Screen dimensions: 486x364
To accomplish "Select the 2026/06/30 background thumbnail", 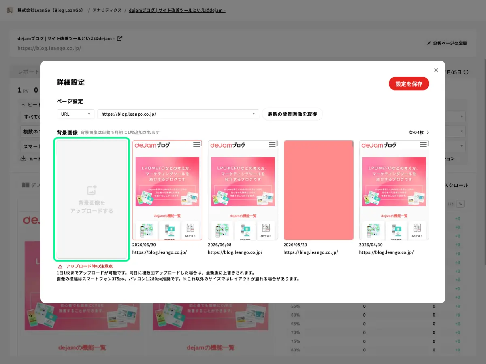I will (x=167, y=190).
